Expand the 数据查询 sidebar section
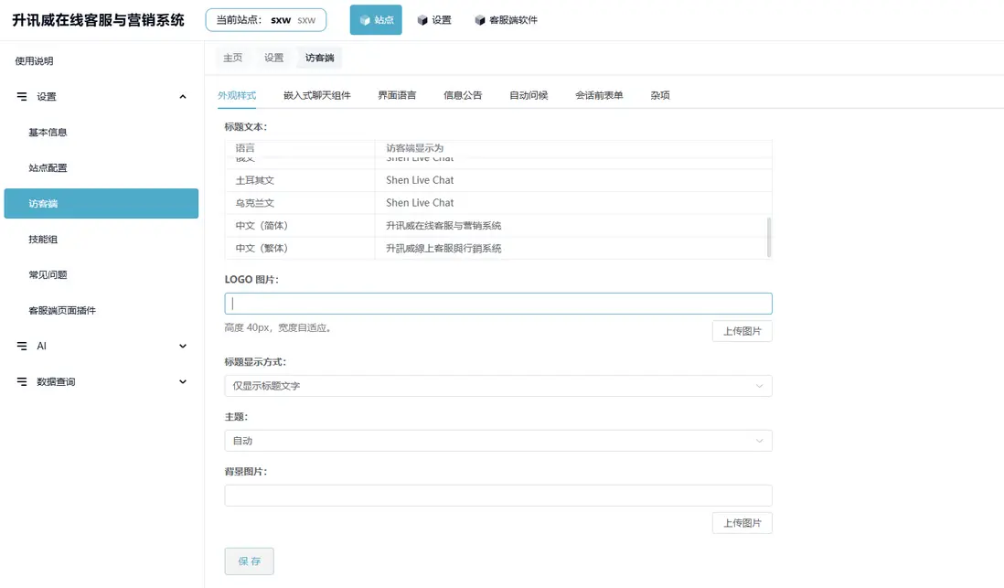Image resolution: width=1004 pixels, height=588 pixels. (x=181, y=381)
